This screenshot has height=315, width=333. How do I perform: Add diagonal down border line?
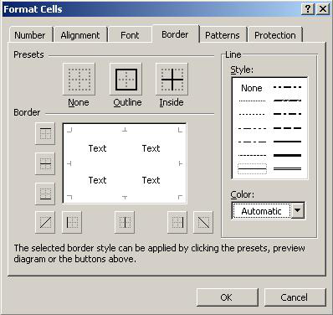(x=203, y=222)
